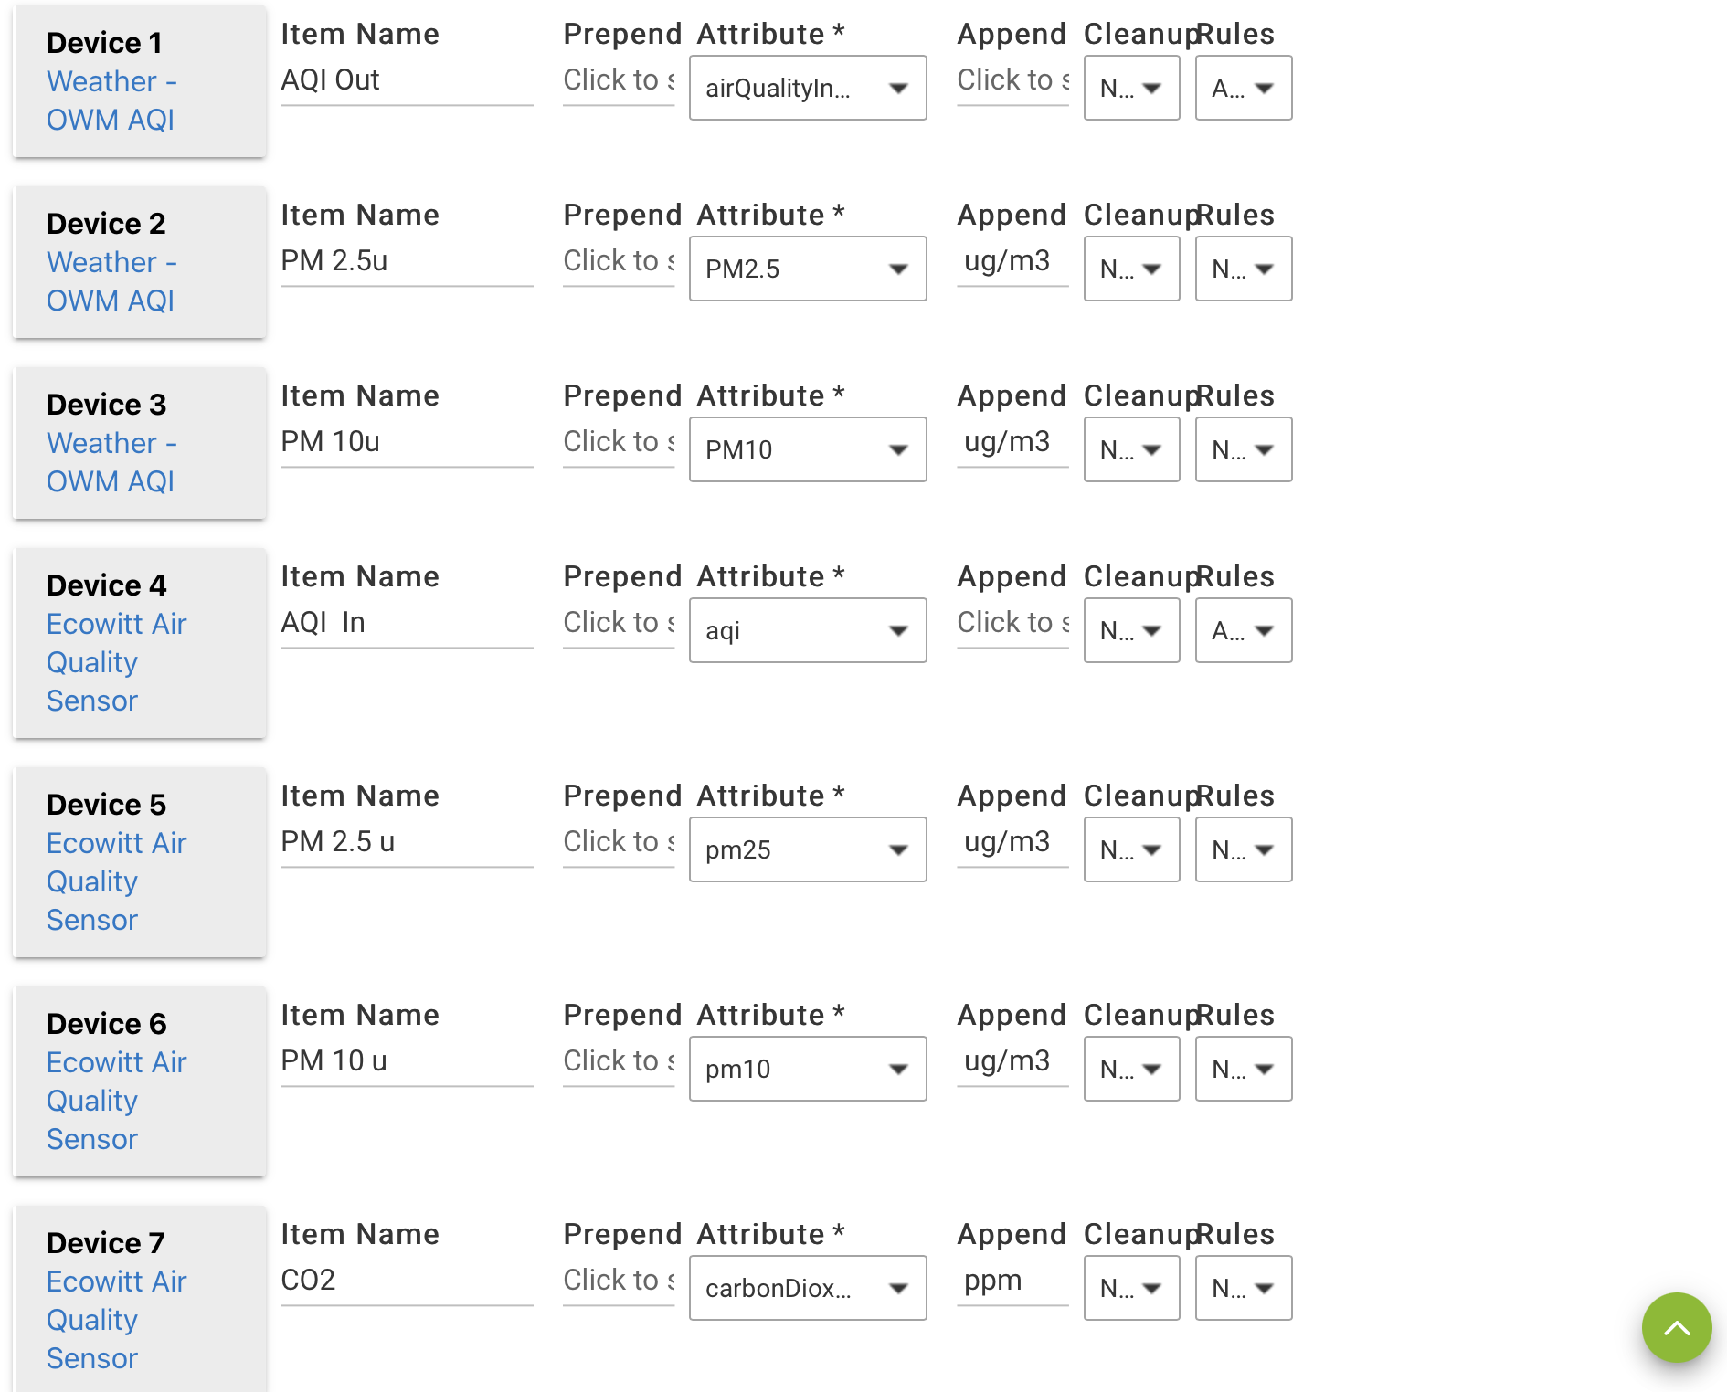Viewport: 1727px width, 1392px height.
Task: Expand Device 6 Rules dropdown
Action: (1243, 1069)
